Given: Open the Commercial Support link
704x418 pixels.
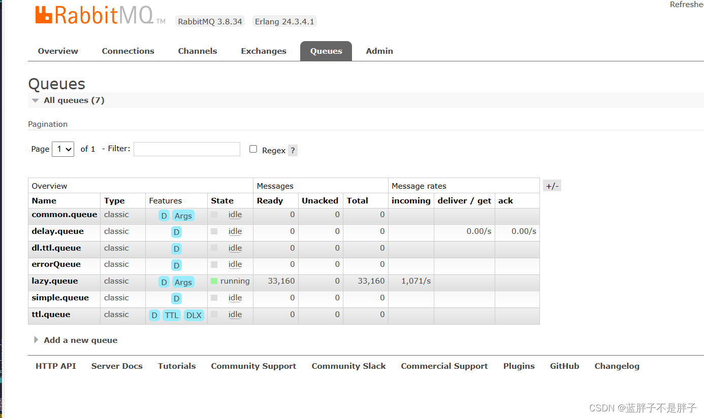Looking at the screenshot, I should click(444, 366).
